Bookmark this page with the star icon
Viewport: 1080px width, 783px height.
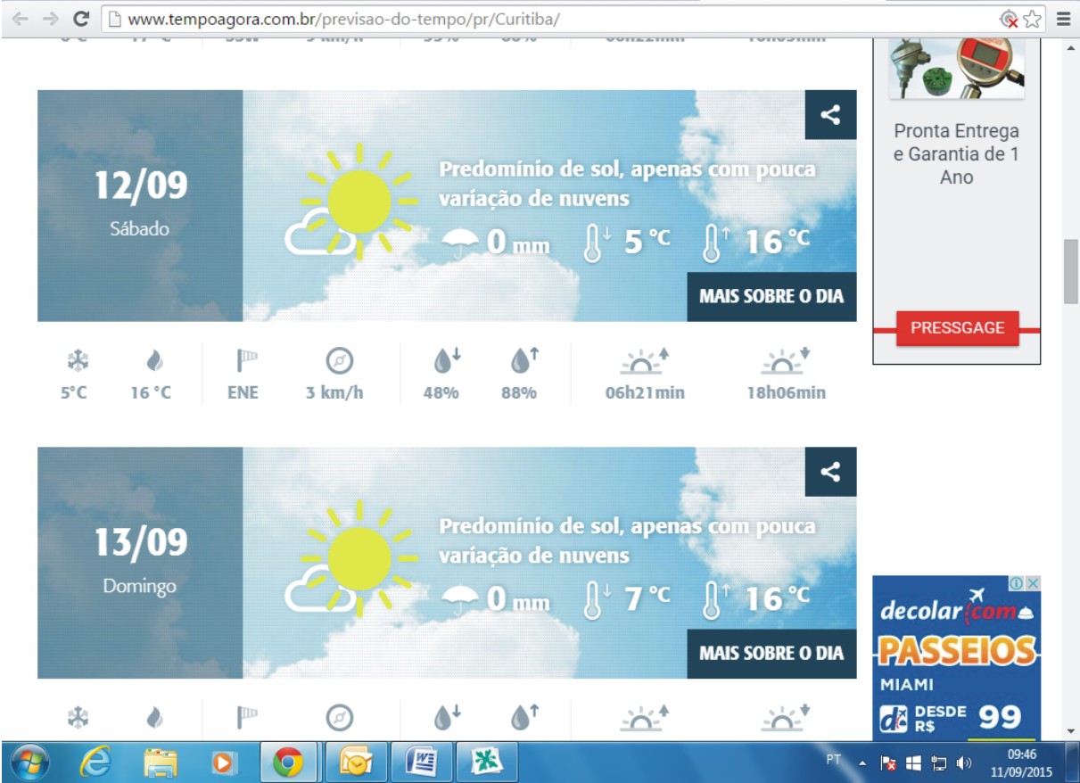pos(1033,19)
